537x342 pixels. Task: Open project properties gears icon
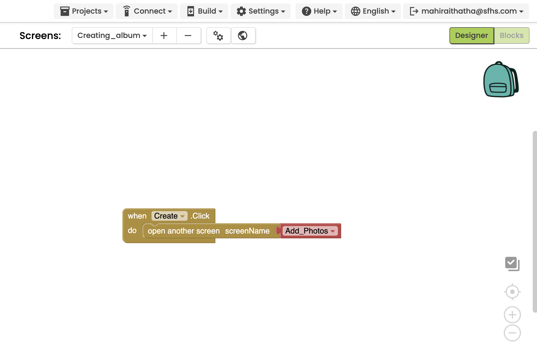point(218,36)
